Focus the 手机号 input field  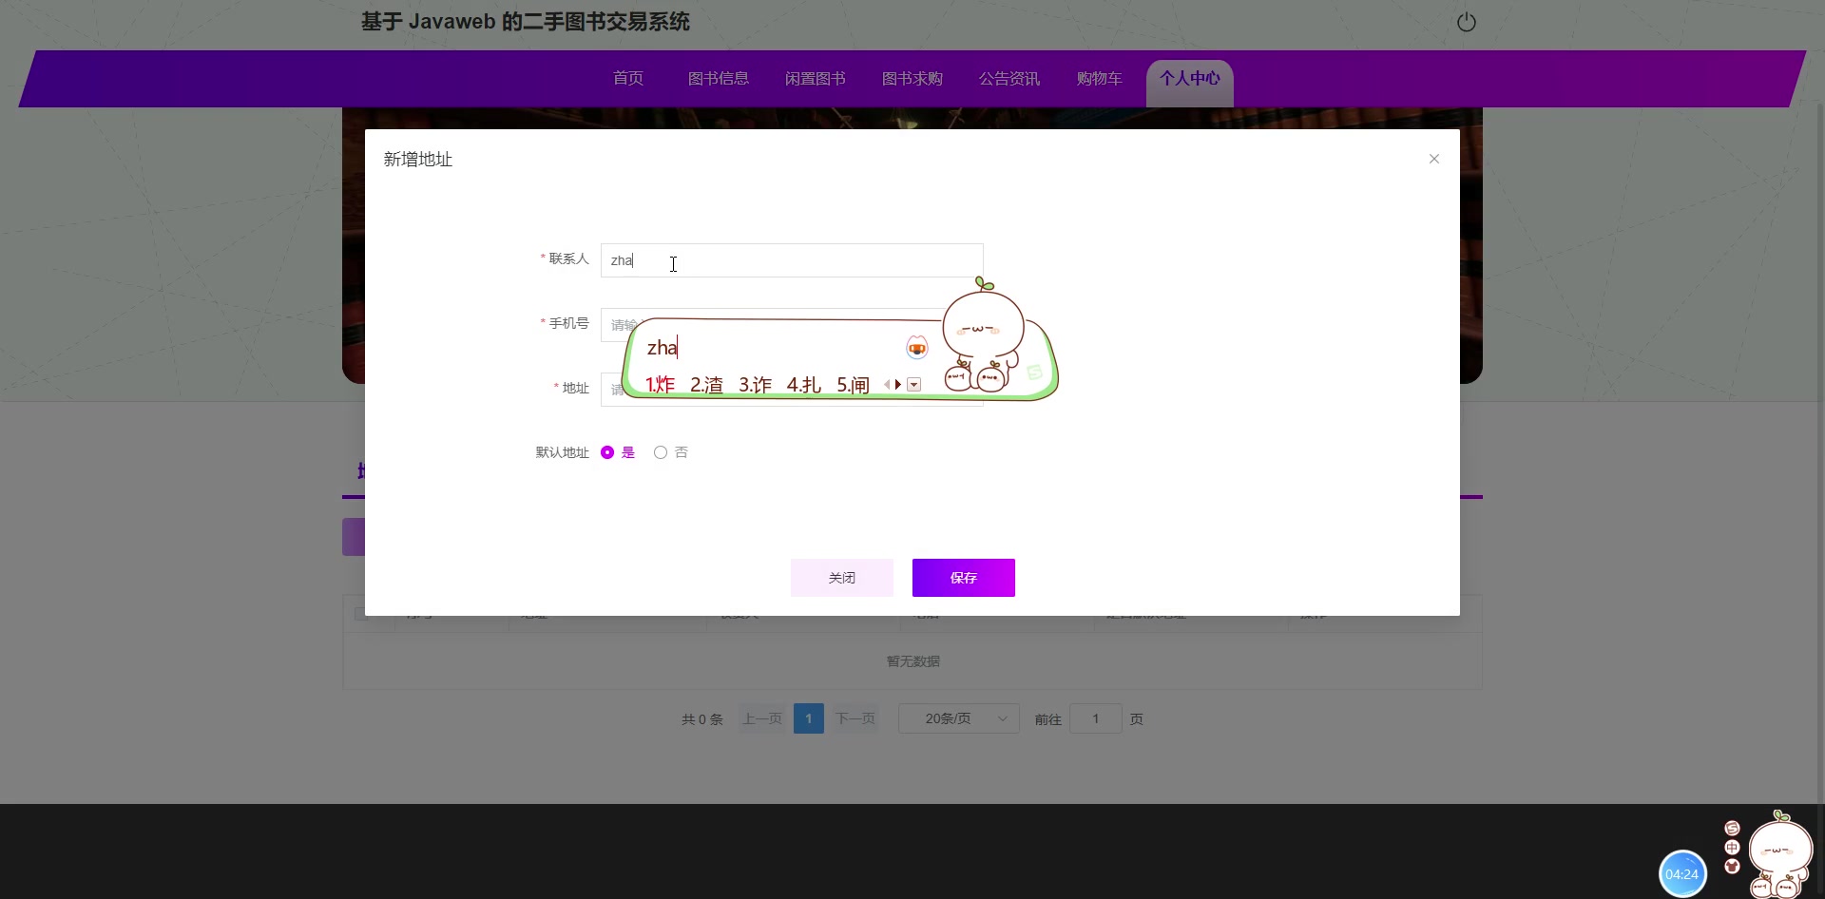(792, 325)
